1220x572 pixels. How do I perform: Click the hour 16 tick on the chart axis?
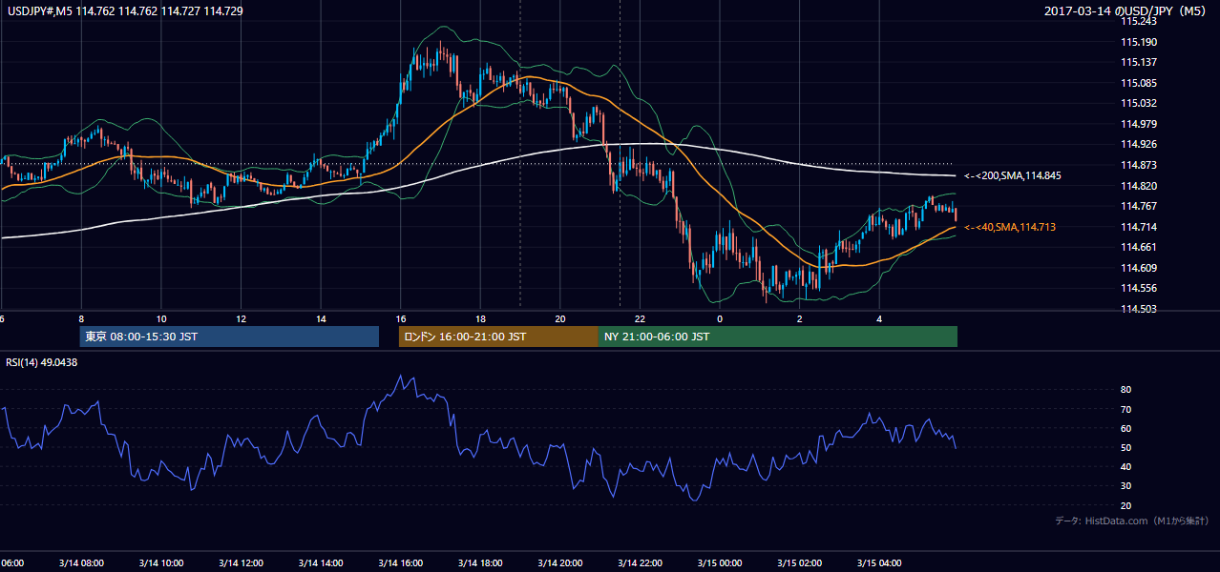[x=401, y=318]
